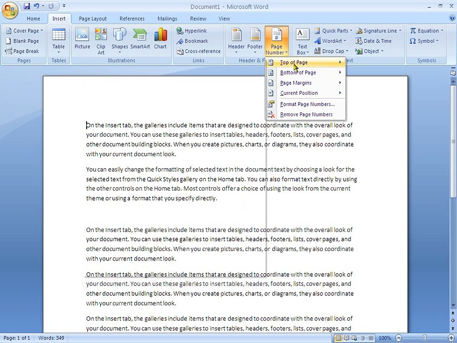
Task: Redo using the Quick Access Toolbar
Action: [51, 6]
